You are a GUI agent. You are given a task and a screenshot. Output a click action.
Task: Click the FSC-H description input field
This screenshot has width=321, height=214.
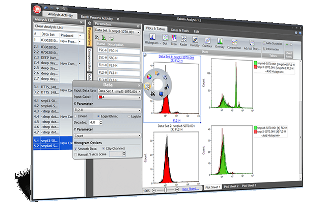point(124,51)
